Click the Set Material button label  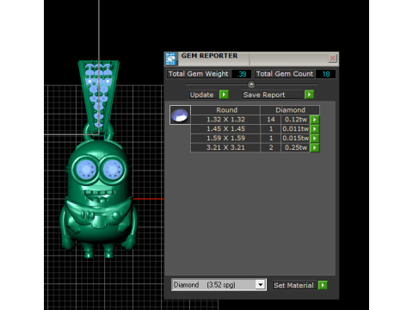coord(293,285)
